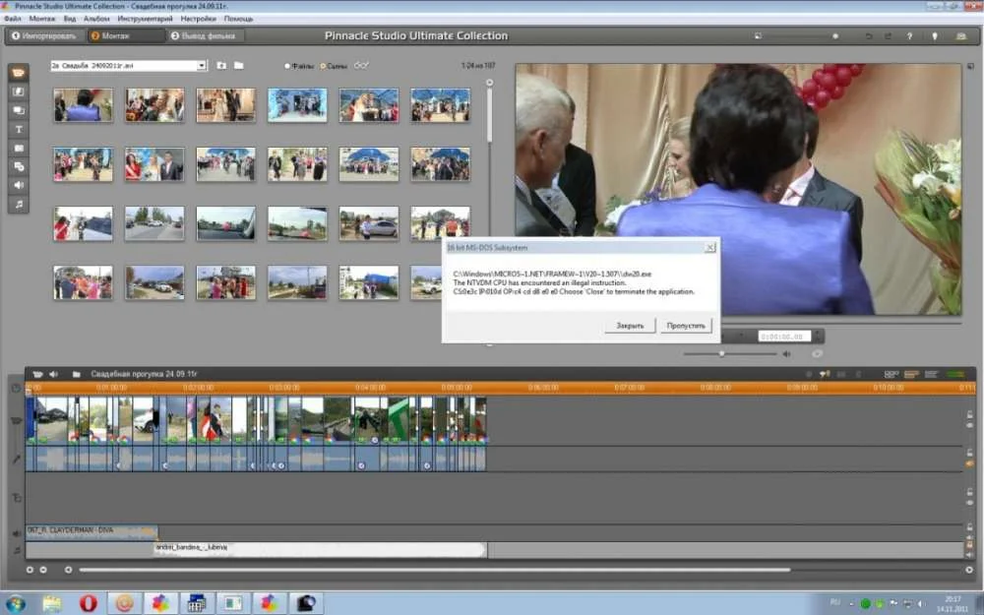Screen dimensions: 984x615
Task: Click the folder icon beside album dropdown
Action: (238, 66)
